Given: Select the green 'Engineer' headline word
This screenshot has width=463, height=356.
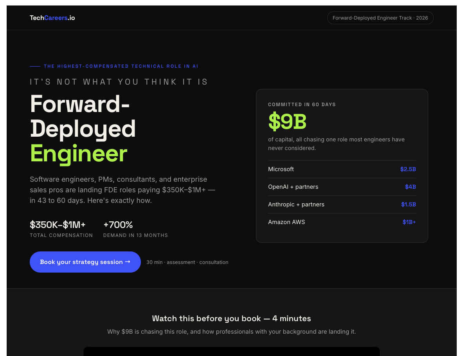Looking at the screenshot, I should (x=79, y=154).
